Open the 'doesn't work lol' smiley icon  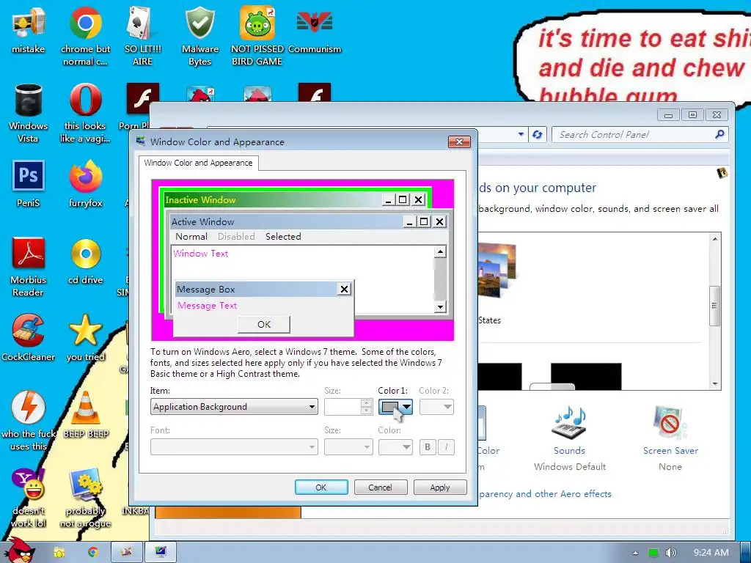point(28,498)
